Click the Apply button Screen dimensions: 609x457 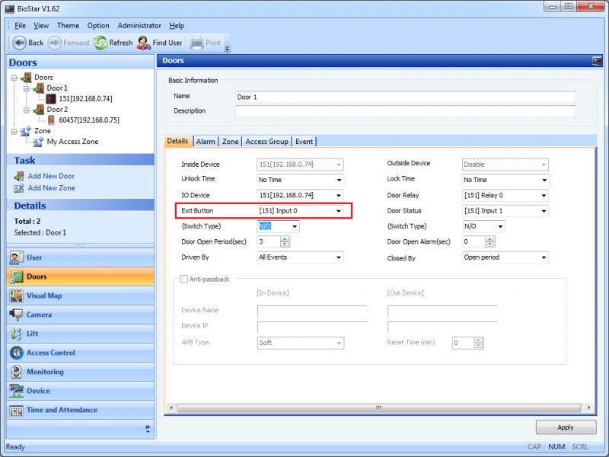click(566, 427)
